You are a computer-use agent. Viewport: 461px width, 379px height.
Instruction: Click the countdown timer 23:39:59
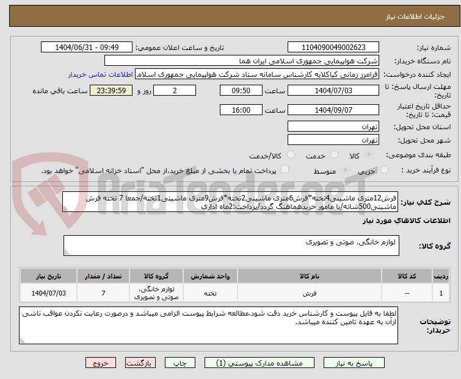click(111, 90)
